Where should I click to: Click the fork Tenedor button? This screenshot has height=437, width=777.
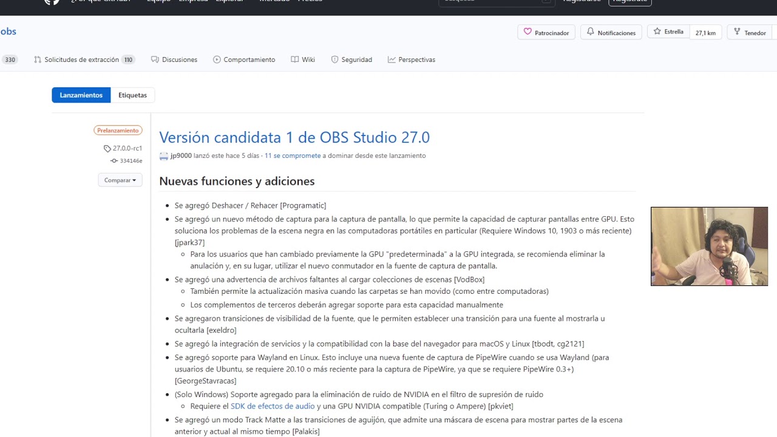tap(750, 32)
